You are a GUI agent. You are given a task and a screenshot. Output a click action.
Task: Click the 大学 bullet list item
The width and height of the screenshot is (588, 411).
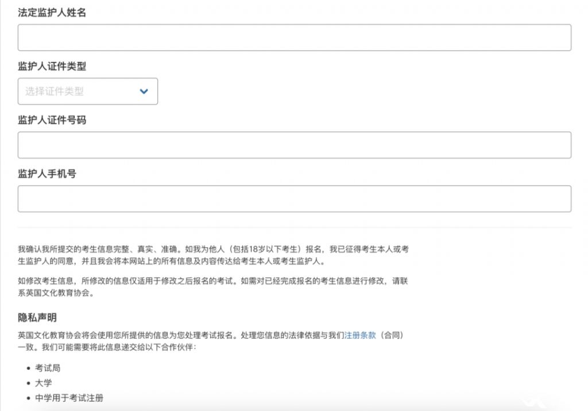coord(43,383)
